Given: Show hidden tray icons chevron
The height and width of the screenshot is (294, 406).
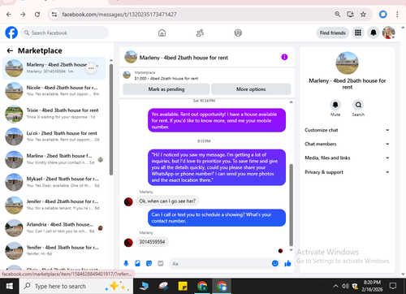Looking at the screenshot, I should click(335, 286).
